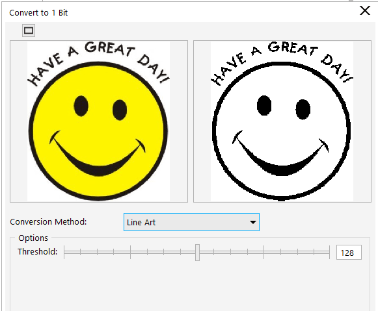Click the original yellow smiley preview
Viewport: 378px width, 311px height.
(99, 121)
